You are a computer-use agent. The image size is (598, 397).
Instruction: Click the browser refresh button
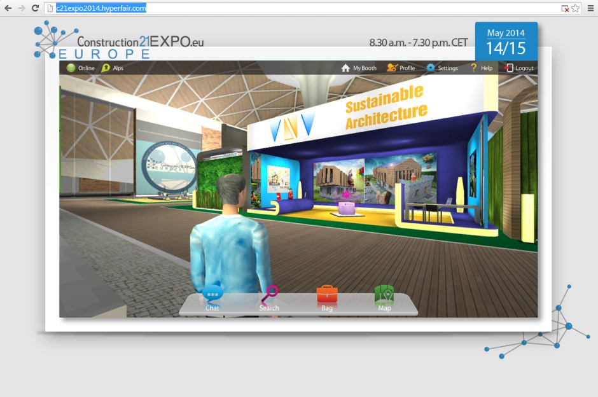[x=36, y=8]
